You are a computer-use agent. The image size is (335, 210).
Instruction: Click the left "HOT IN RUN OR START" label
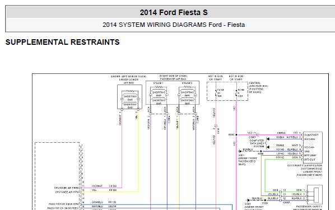pos(215,78)
